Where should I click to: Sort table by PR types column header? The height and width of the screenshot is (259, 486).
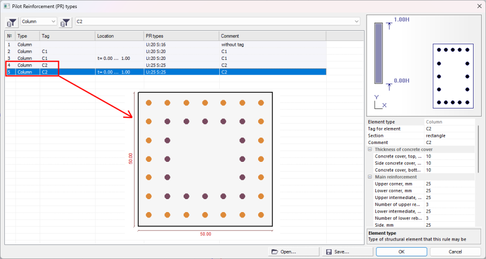(181, 36)
